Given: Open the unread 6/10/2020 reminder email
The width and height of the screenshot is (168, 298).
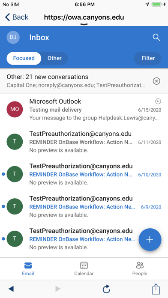Looking at the screenshot, I should (84, 174).
